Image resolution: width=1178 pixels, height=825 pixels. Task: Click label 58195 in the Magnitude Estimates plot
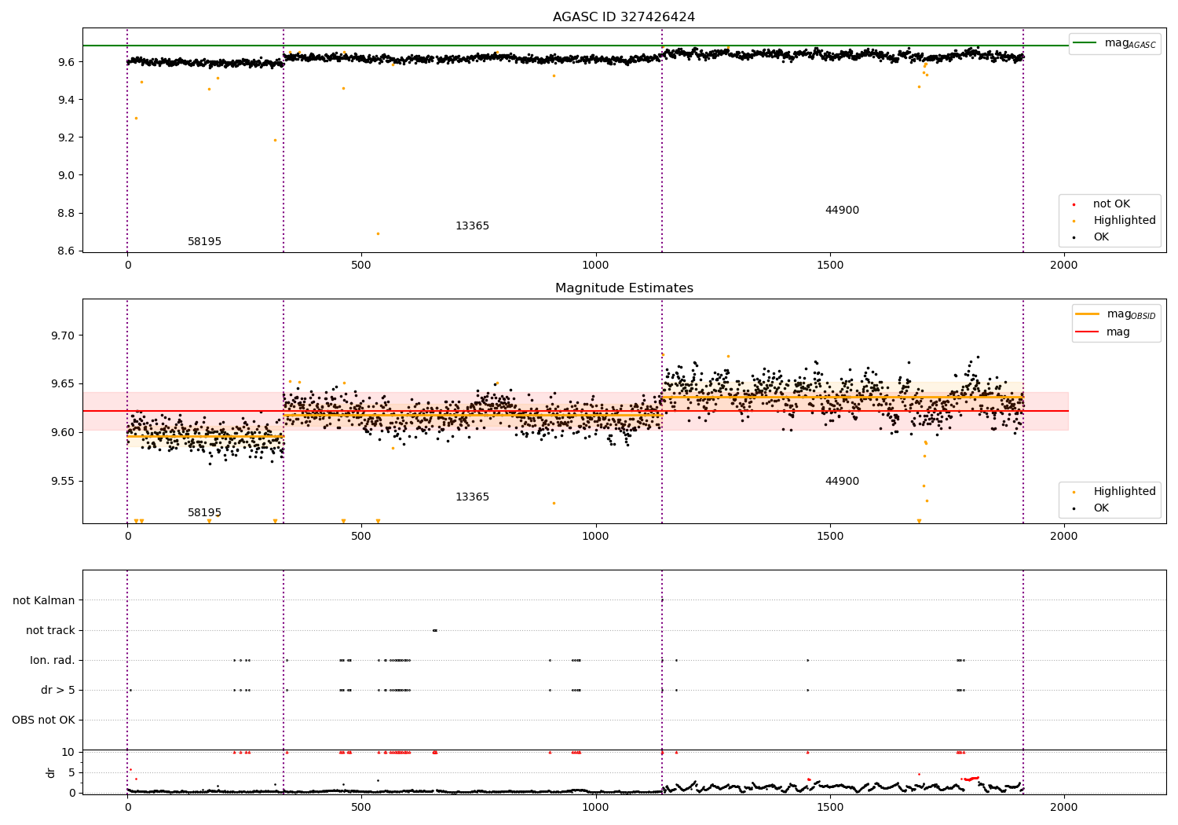click(x=204, y=513)
